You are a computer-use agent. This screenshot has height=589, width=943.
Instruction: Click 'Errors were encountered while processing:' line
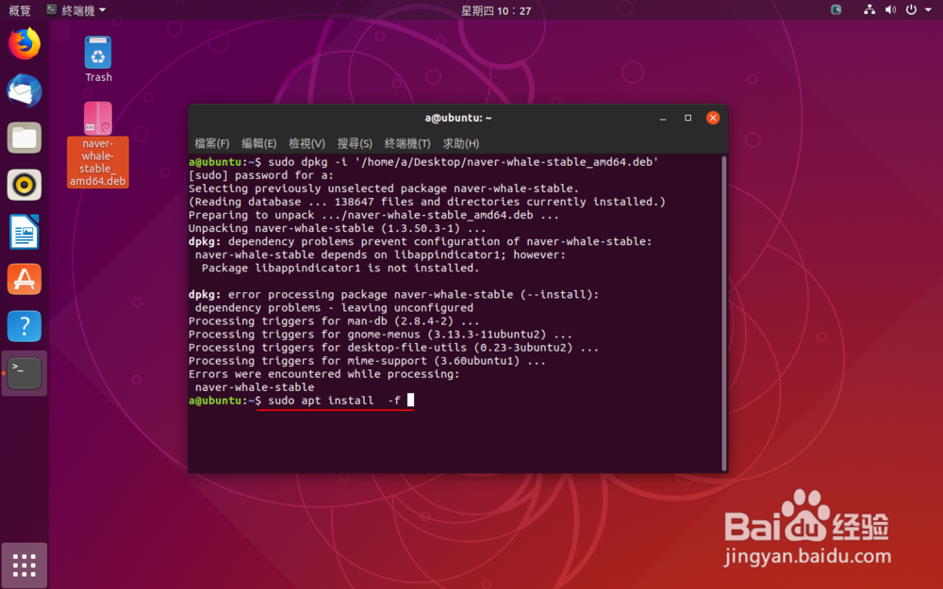click(323, 374)
